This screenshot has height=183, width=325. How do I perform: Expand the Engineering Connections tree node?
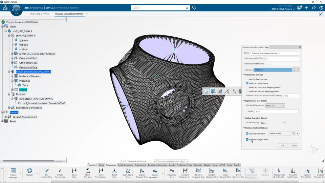pos(9,108)
